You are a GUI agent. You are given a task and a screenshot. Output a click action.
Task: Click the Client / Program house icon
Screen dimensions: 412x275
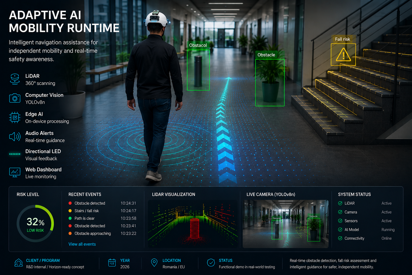click(19, 263)
